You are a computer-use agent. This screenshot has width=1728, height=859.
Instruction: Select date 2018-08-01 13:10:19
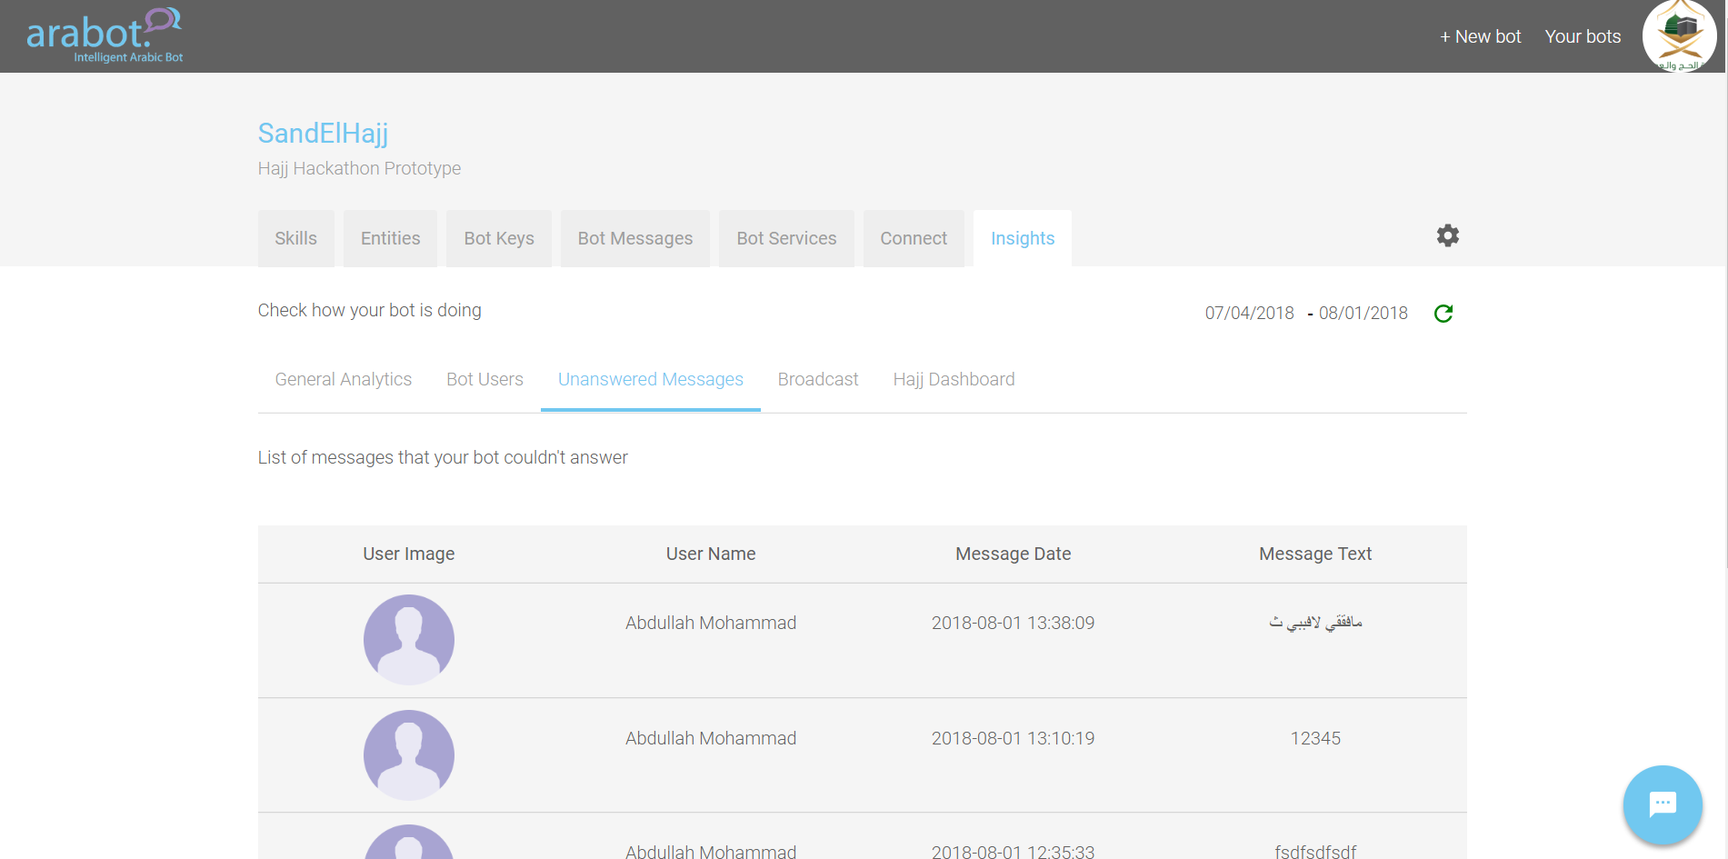(1014, 738)
